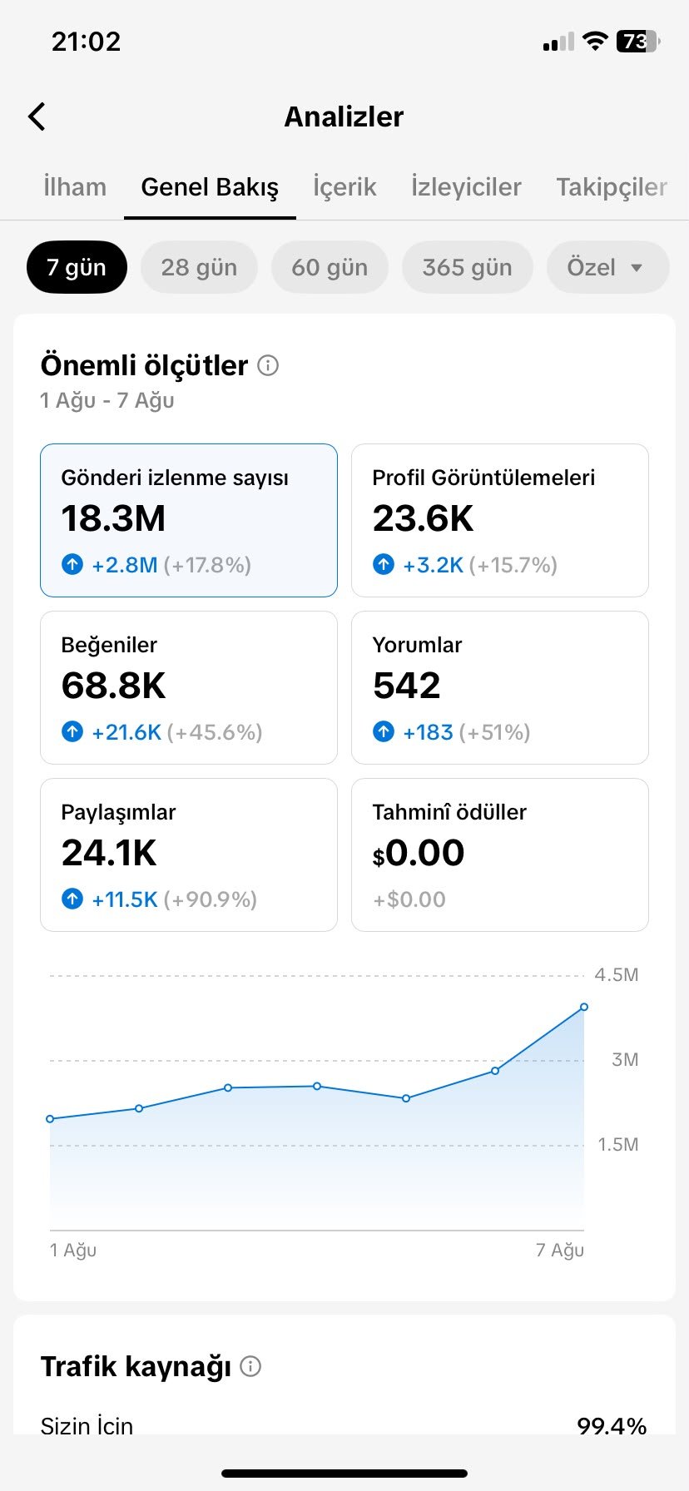Select the Paylaşımlar metric card
Image resolution: width=689 pixels, height=1491 pixels.
[x=189, y=854]
